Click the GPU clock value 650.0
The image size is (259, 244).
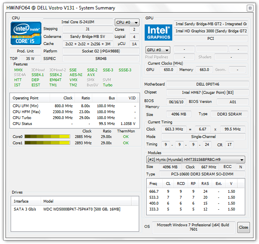click(168, 70)
